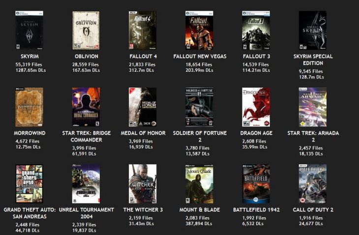
Task: Open the UNREAL TOURNAMENT 2004 title
Action: click(87, 213)
